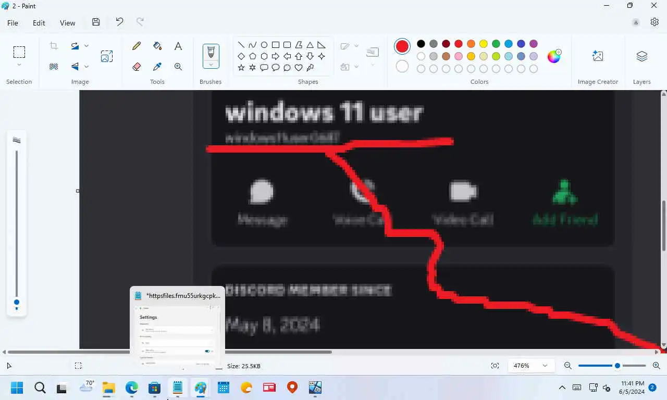
Task: Pick the Oval shape
Action: click(264, 45)
